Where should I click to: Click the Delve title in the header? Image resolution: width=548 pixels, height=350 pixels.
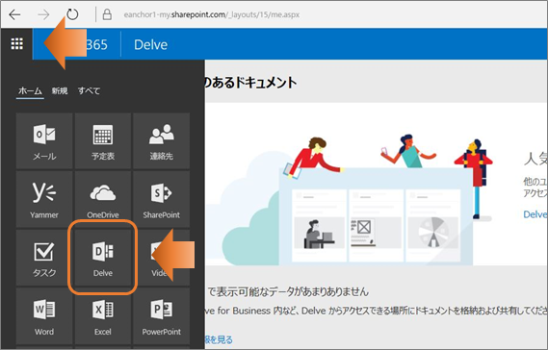150,44
